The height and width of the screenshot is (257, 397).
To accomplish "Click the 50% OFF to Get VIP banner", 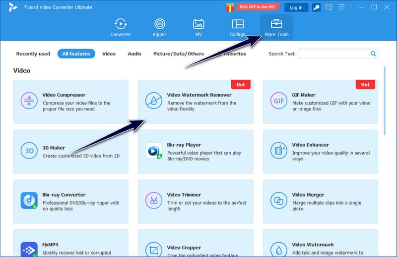I will pyautogui.click(x=257, y=7).
